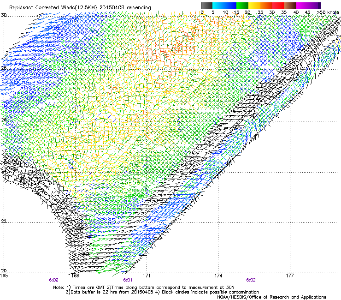Click the longitude label 177
This screenshot has height=300, width=341.
[x=290, y=276]
